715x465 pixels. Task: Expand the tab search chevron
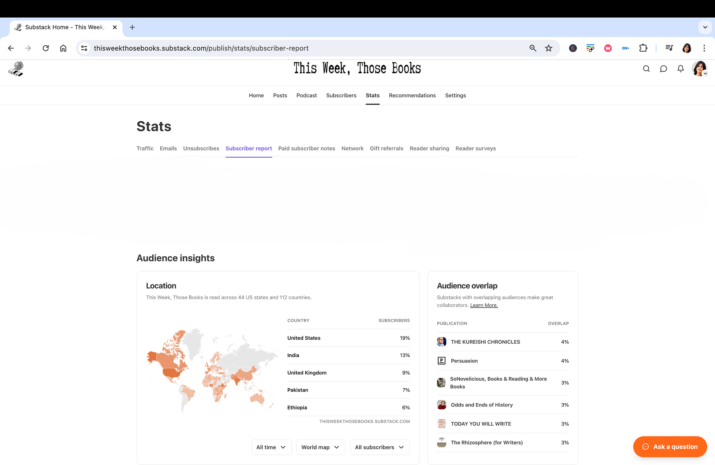pos(705,27)
